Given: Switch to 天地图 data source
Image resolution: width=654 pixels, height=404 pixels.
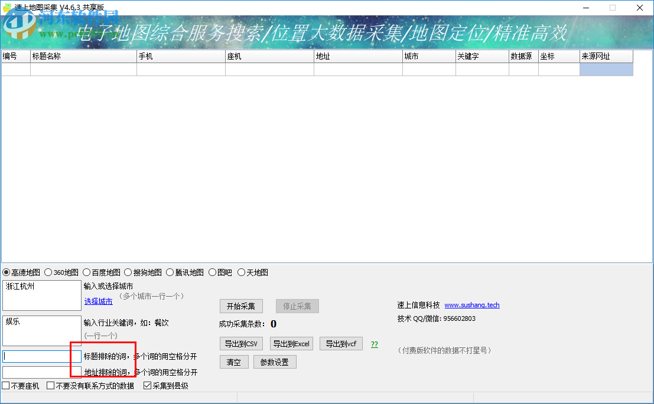Looking at the screenshot, I should tap(242, 272).
